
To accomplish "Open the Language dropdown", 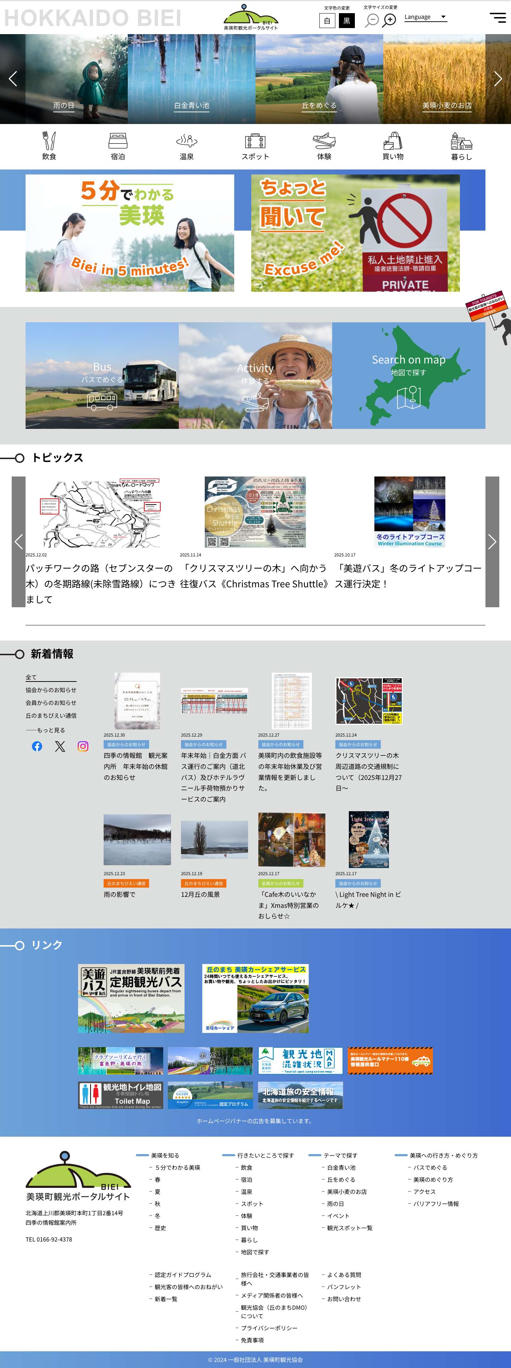I will tap(425, 17).
